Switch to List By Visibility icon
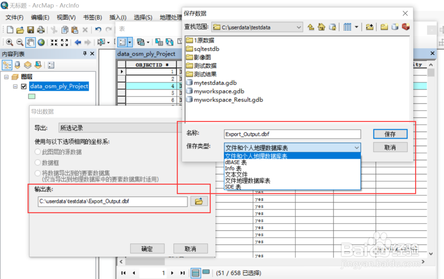Image resolution: width=444 pixels, height=279 pixels. click(x=28, y=65)
